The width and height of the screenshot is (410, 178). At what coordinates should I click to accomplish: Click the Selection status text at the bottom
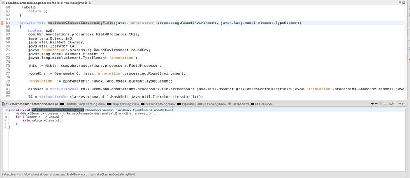click(68, 175)
